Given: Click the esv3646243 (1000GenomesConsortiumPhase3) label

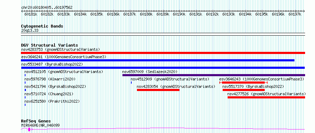Looking at the screenshot, I should tap(262, 79).
